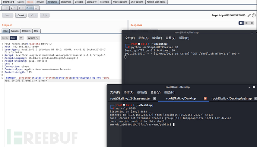Maximize the lower terminal window
Viewport: 257px width, 147px height.
click(254, 87)
